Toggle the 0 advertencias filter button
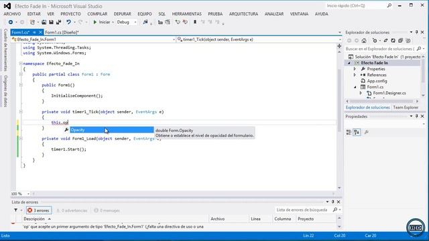 (72, 210)
